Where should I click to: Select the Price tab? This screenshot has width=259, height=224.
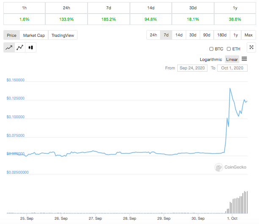click(11, 35)
